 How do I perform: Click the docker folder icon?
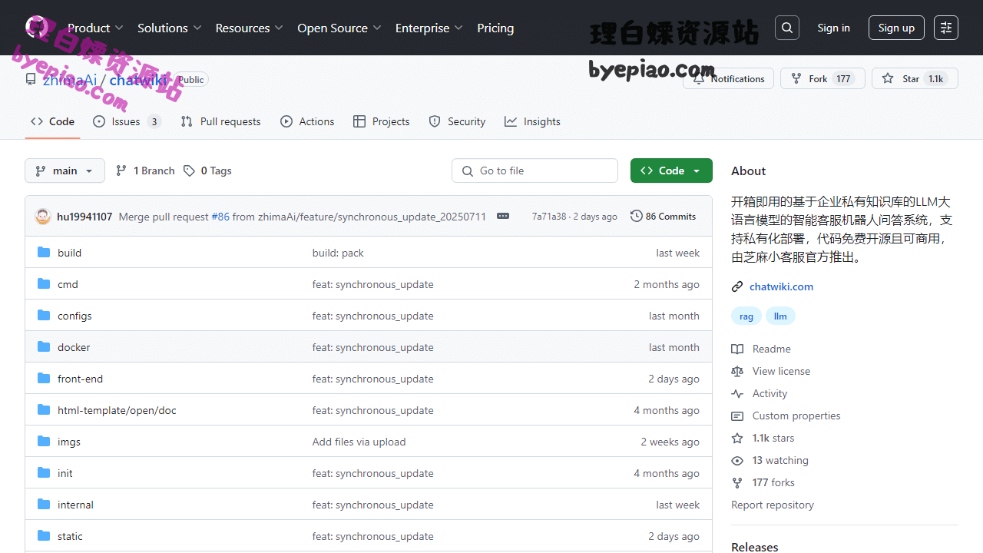pyautogui.click(x=44, y=347)
